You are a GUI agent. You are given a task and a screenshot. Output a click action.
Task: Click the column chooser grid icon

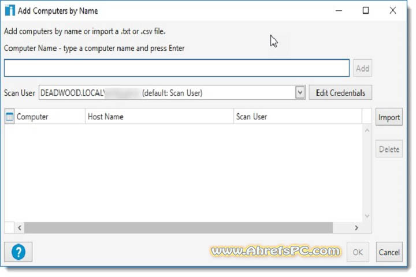pyautogui.click(x=10, y=117)
